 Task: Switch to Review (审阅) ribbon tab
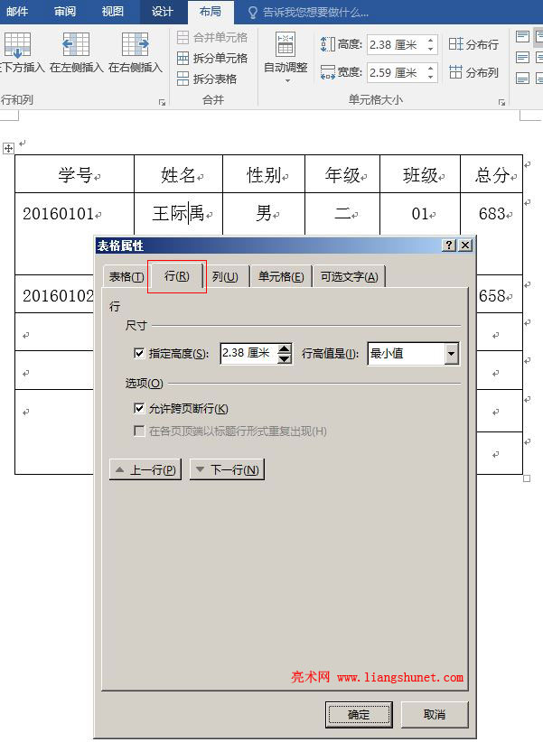[65, 12]
